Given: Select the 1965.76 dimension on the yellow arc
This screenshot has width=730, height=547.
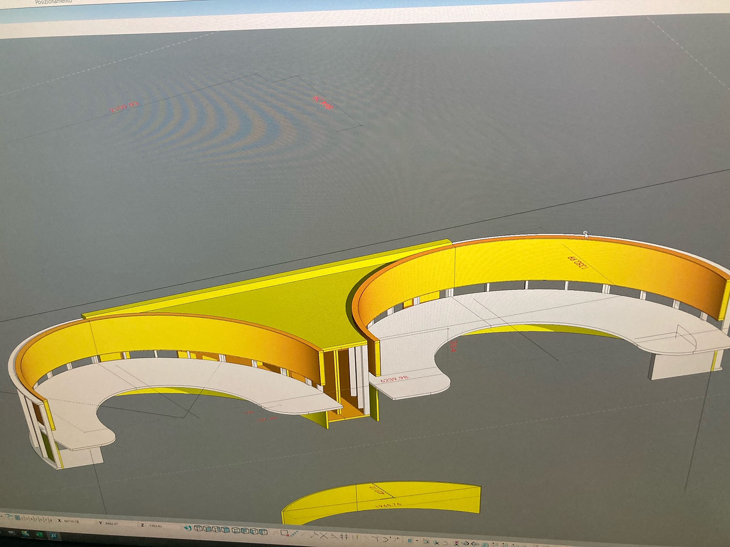Looking at the screenshot, I should 388,505.
